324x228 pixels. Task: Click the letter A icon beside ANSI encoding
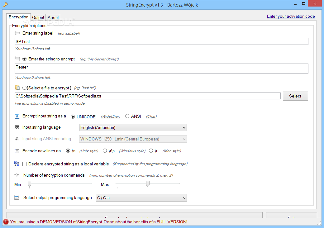point(17,139)
